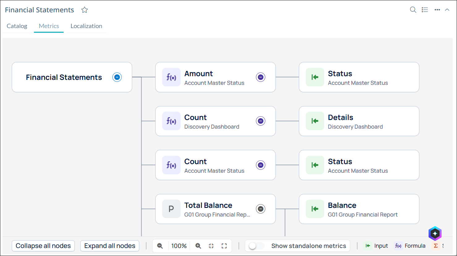The image size is (457, 256).
Task: Collapse the Count Discovery Dashboard node
Action: (x=261, y=121)
